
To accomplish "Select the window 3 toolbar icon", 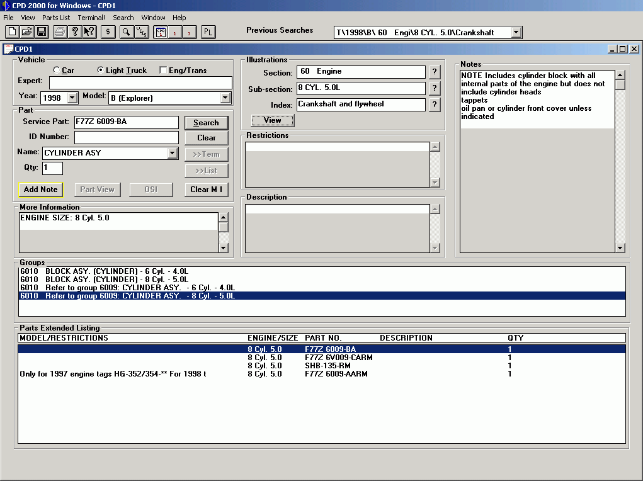I will pyautogui.click(x=189, y=32).
